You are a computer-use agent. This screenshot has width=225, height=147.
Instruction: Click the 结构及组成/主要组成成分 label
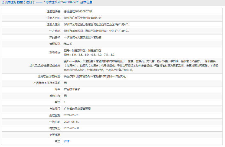[45, 66]
